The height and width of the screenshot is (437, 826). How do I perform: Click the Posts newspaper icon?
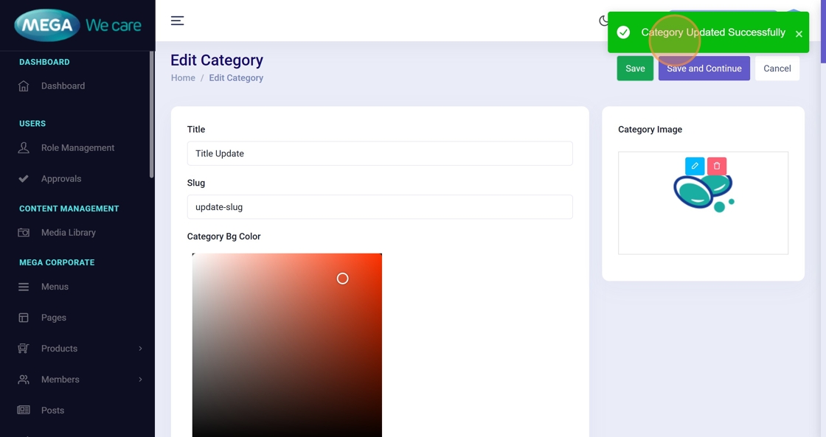24,410
